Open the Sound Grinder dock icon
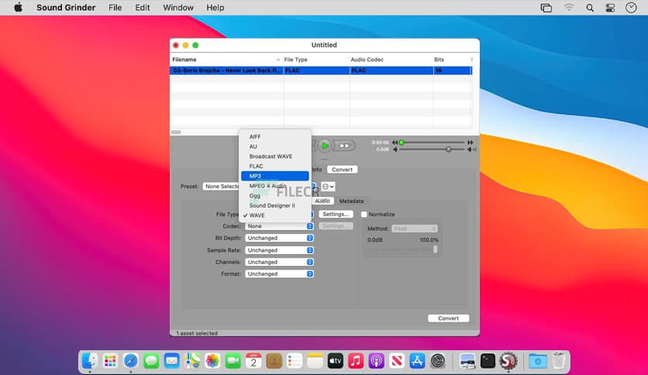The image size is (648, 375). tap(508, 360)
